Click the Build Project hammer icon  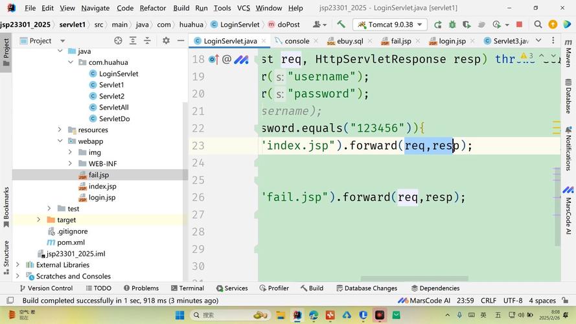[341, 25]
